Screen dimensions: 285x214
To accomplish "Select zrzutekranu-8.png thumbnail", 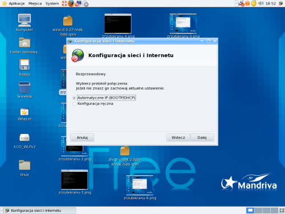I will pos(140,185).
